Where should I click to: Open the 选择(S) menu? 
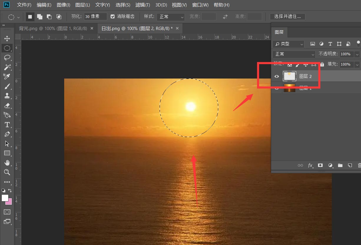[123, 5]
